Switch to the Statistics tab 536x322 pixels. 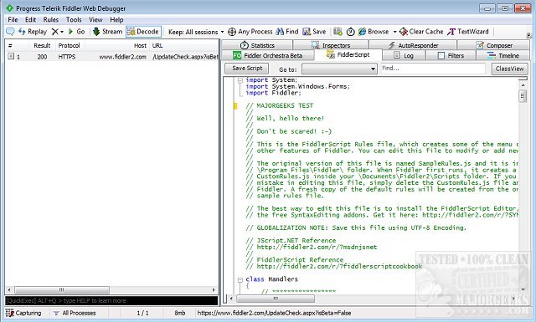pos(257,45)
